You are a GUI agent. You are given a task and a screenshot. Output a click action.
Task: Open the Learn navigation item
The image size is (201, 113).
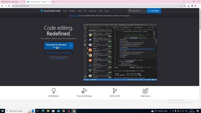point(106,11)
